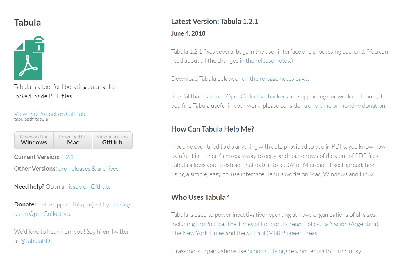Open the SchoolCuts.org link
The width and height of the screenshot is (413, 256).
(267, 251)
